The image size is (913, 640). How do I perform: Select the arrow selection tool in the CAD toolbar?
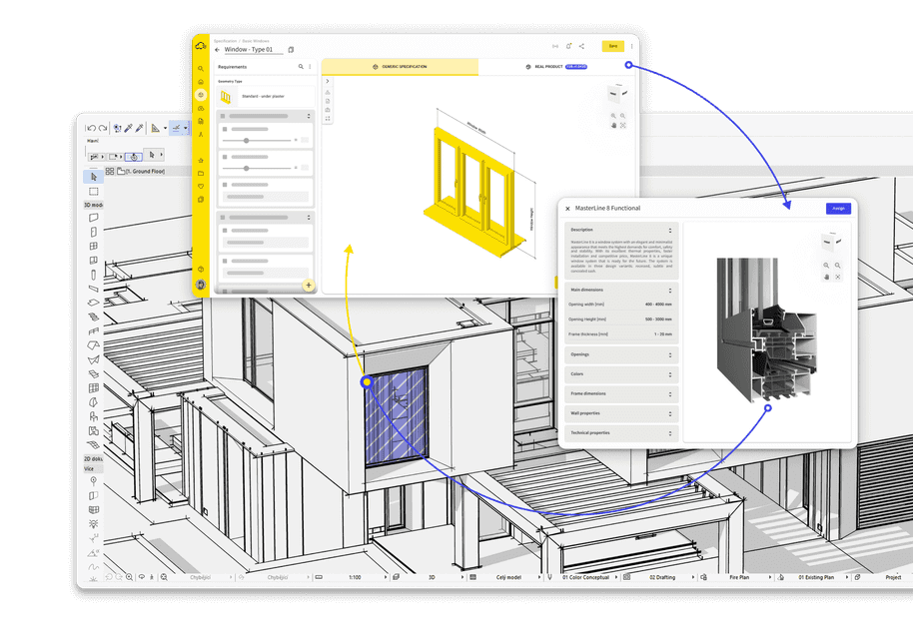tap(93, 177)
